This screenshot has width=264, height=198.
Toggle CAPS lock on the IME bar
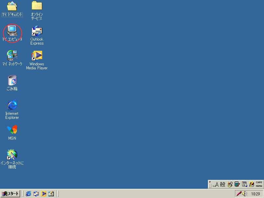259,182
